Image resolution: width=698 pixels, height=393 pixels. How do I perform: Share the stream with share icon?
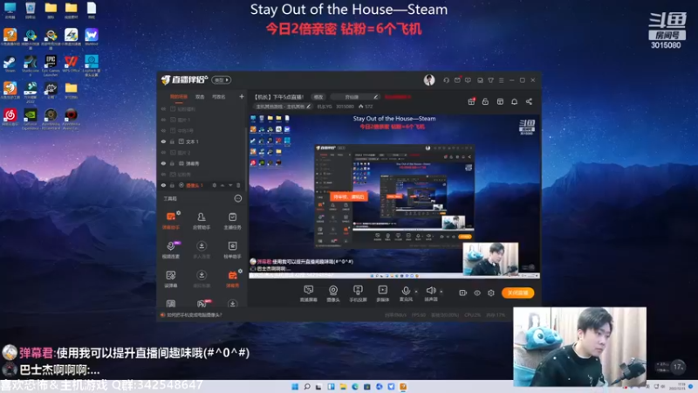click(529, 101)
